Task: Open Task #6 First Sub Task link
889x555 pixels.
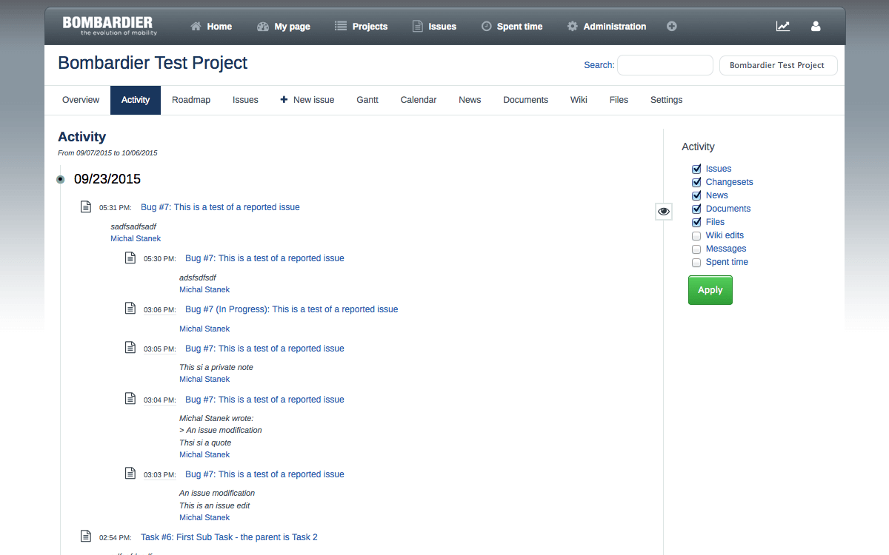Action: [229, 537]
